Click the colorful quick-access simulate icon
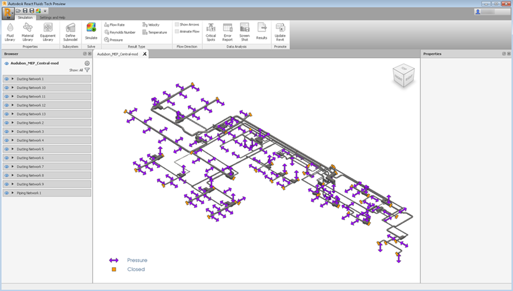This screenshot has height=291, width=513. pos(38,11)
